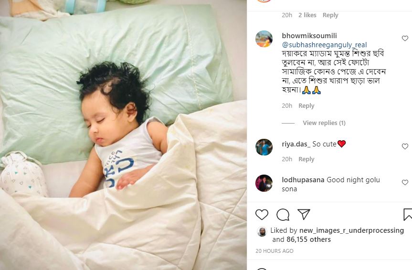
Task: Open bhowmiksoumili's profile picture
Action: [264, 39]
